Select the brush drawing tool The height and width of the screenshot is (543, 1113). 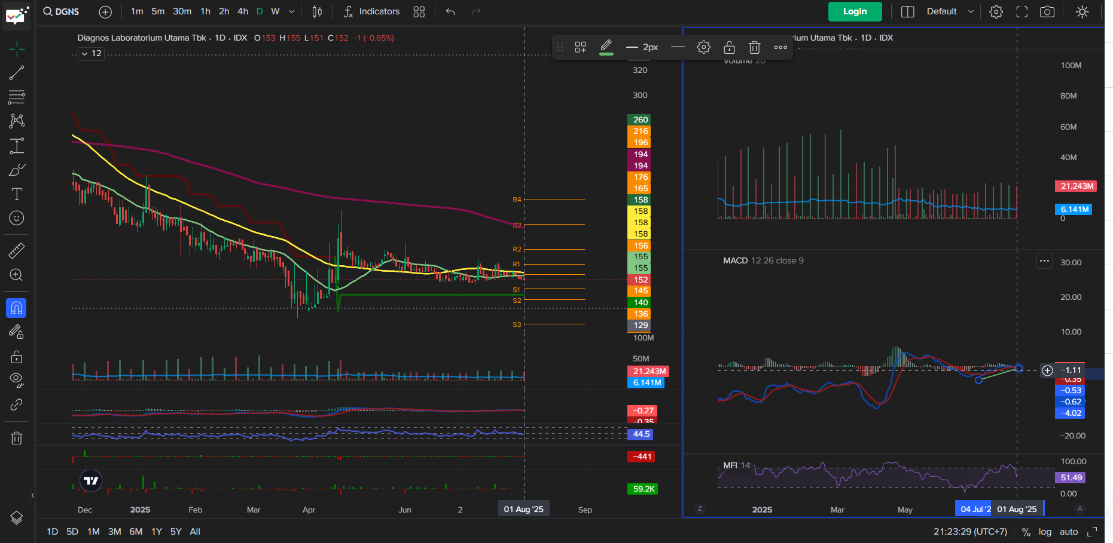tap(17, 170)
